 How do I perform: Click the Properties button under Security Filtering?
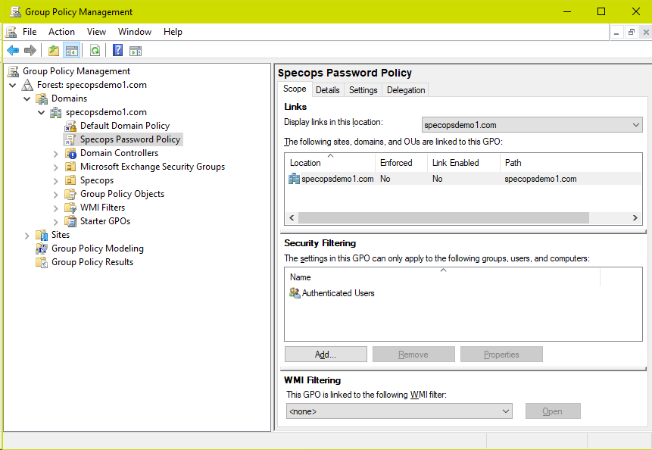tap(501, 355)
